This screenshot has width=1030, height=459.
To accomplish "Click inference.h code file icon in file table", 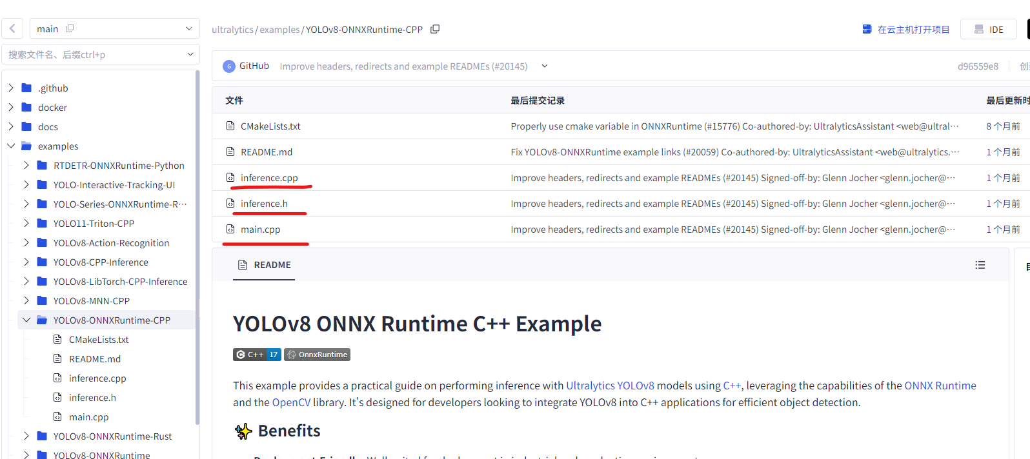I will click(230, 203).
